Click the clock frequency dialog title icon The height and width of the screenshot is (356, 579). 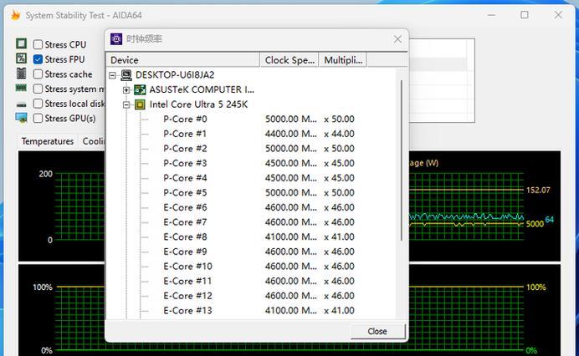point(116,38)
